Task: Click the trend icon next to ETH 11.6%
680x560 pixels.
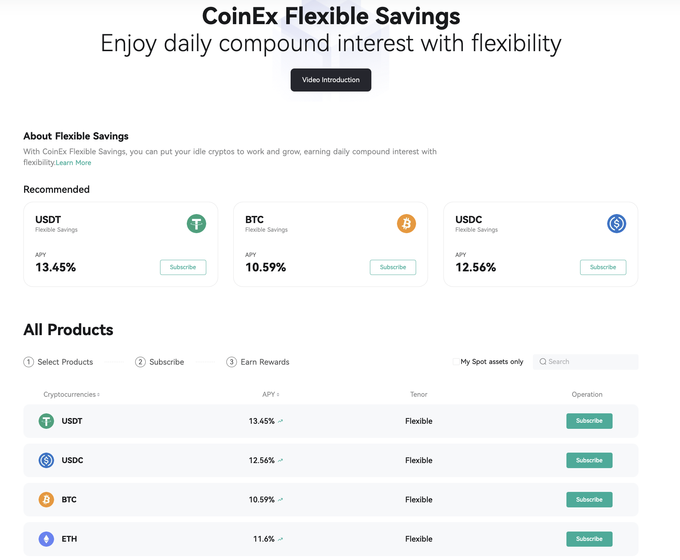Action: click(281, 539)
